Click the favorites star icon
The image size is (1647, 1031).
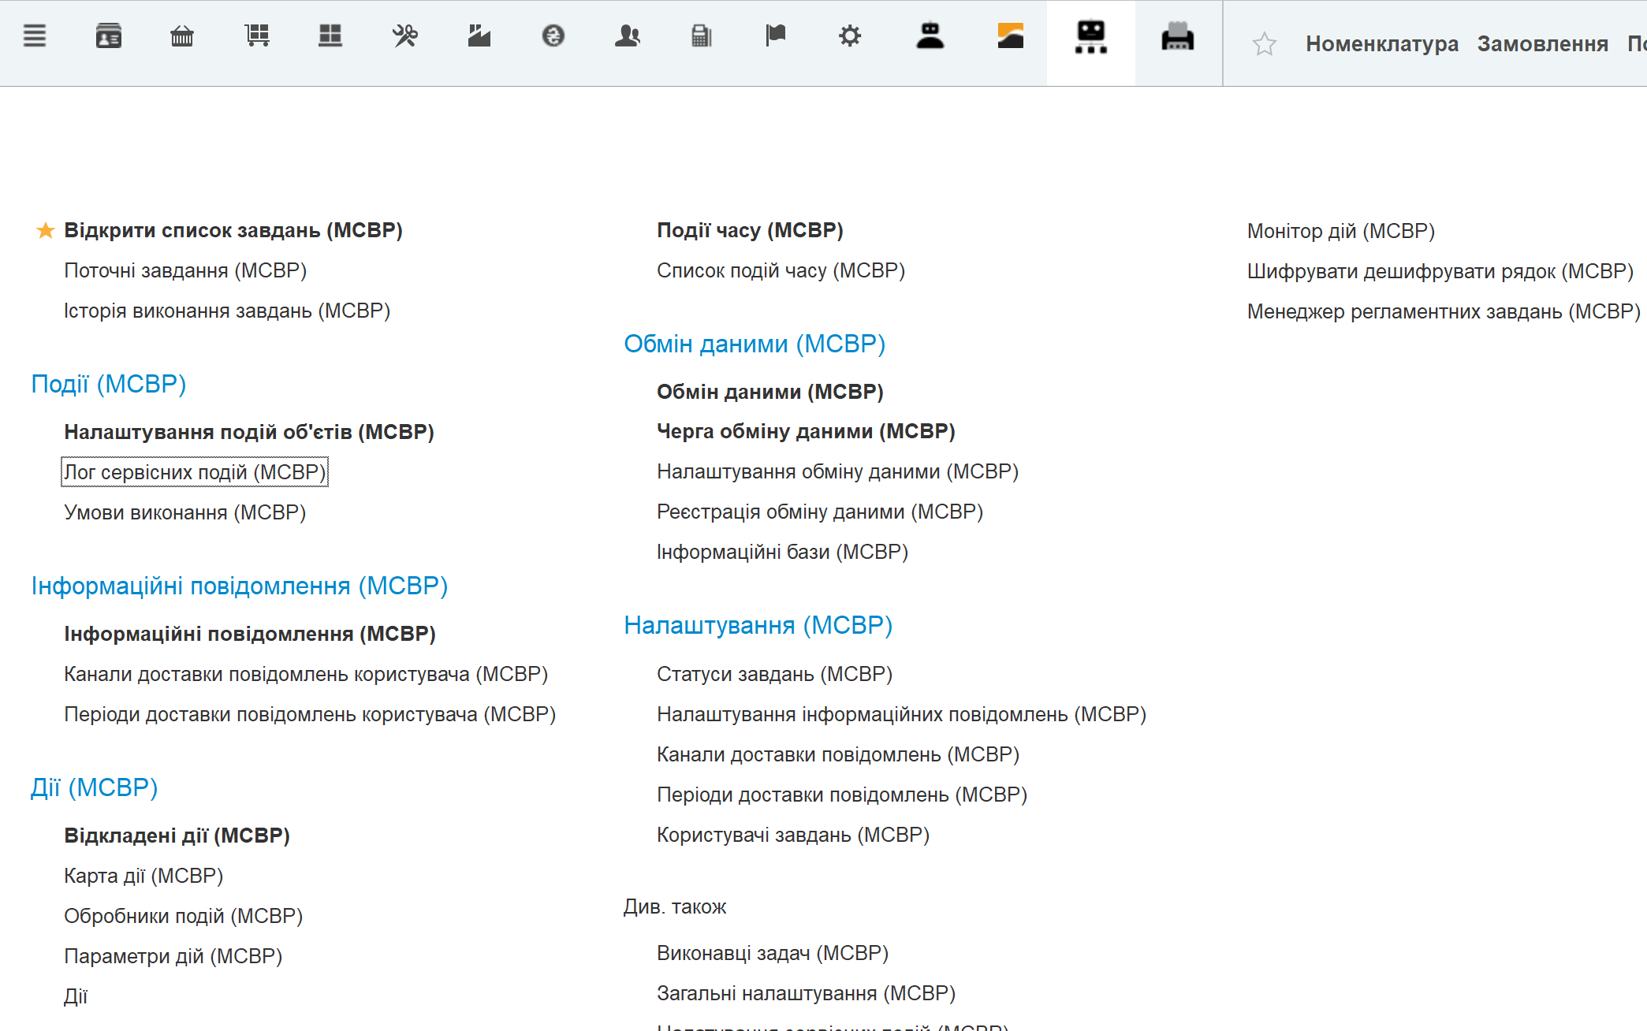point(1265,43)
